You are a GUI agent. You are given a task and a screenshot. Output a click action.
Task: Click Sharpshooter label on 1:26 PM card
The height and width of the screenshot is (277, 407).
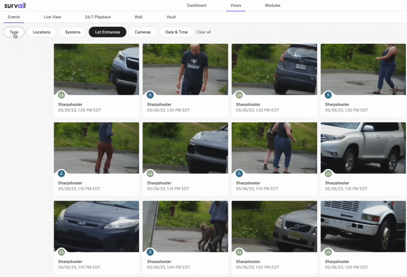(70, 104)
